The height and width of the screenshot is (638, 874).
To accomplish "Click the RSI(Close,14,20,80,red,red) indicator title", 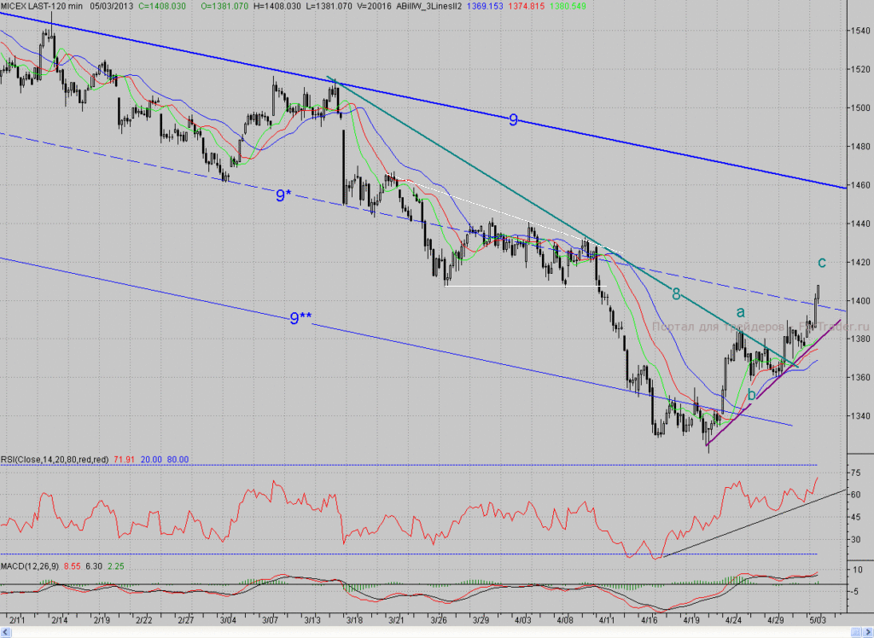I will click(x=55, y=460).
